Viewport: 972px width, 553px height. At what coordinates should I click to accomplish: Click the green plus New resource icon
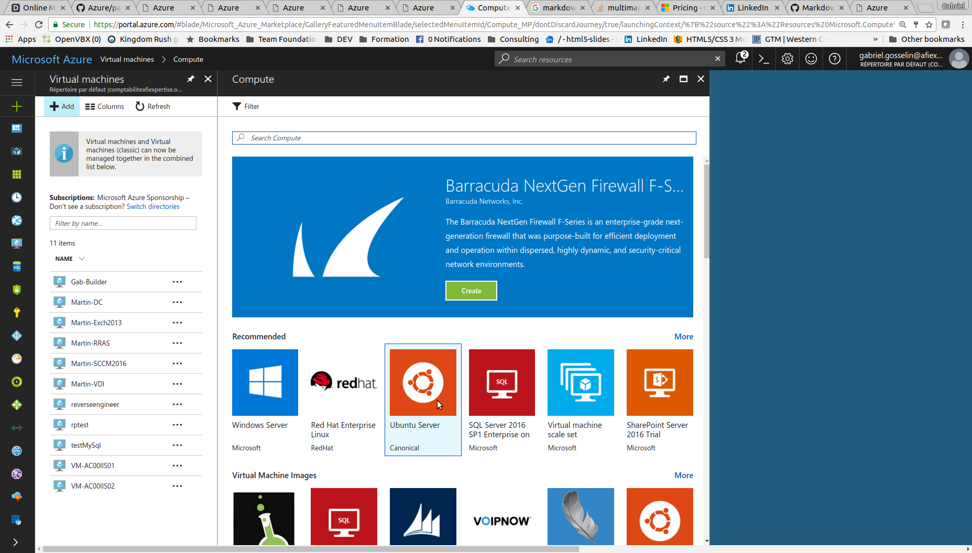pyautogui.click(x=17, y=106)
